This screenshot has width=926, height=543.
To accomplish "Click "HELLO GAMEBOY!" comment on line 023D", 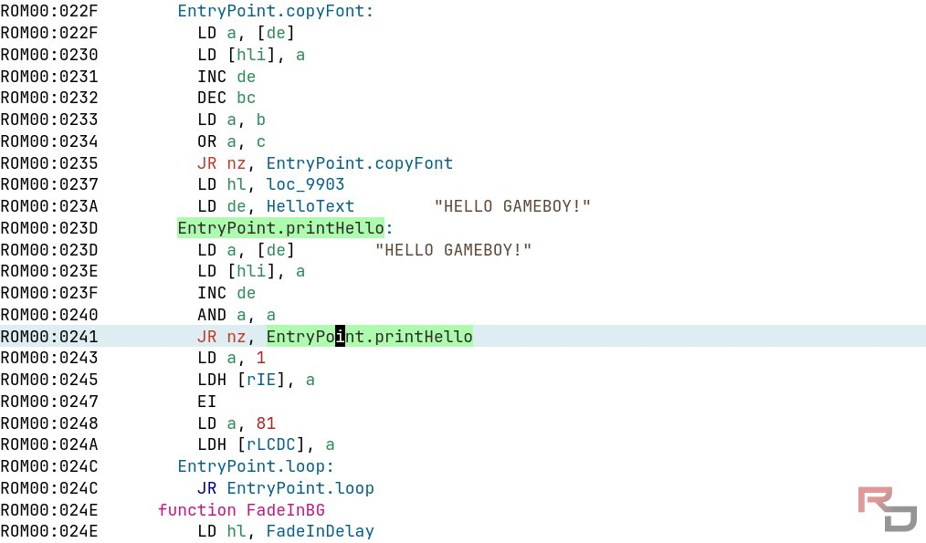I will click(453, 250).
